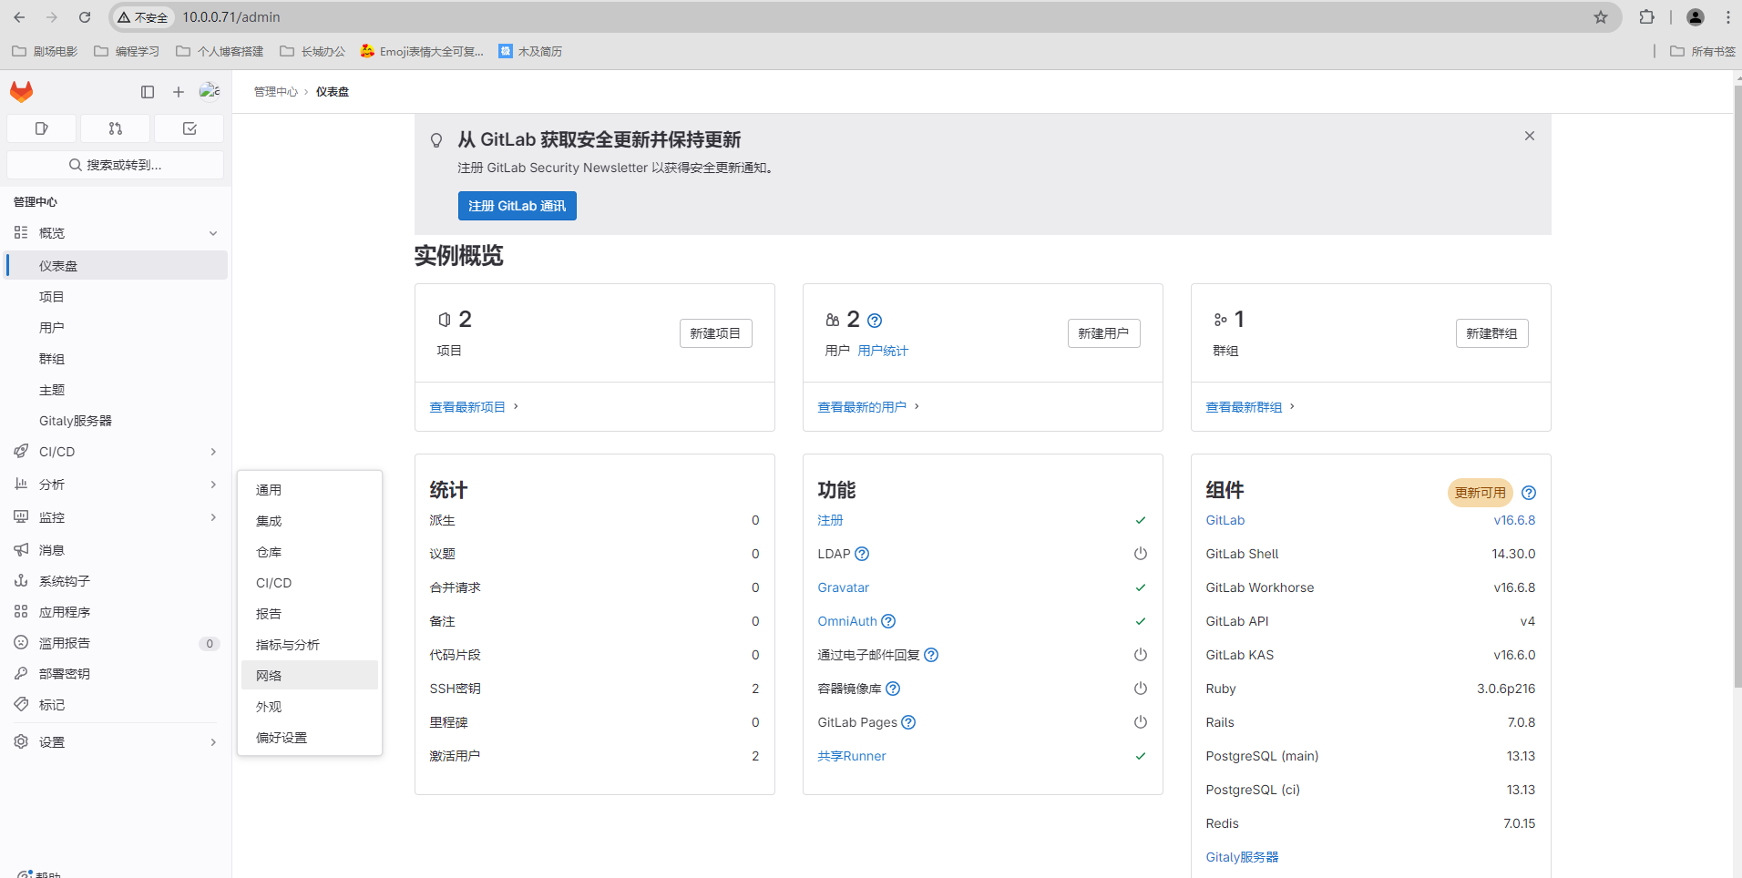Image resolution: width=1742 pixels, height=878 pixels.
Task: Open merge requests icon button
Action: pyautogui.click(x=116, y=128)
